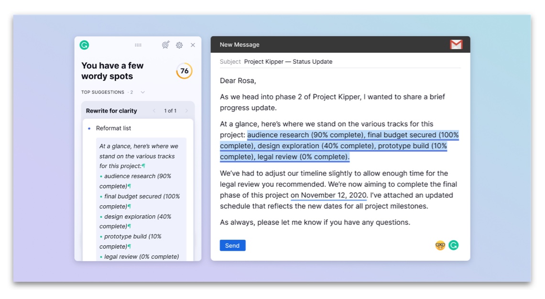
Task: Go to the previous suggestion arrow
Action: tap(154, 111)
